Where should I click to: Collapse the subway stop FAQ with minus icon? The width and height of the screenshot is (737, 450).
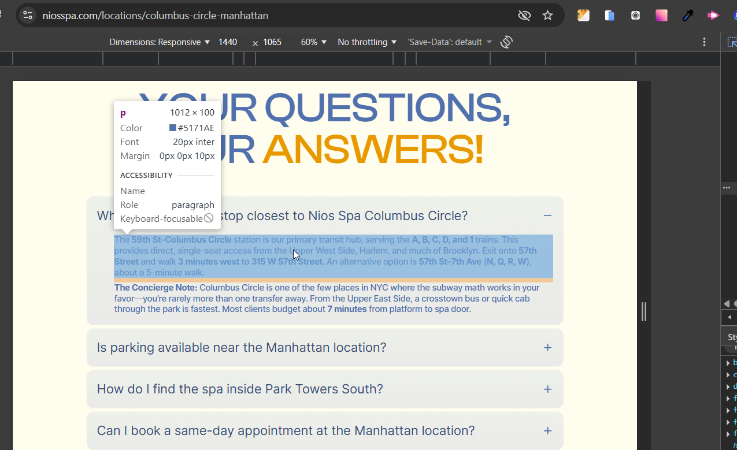(547, 215)
